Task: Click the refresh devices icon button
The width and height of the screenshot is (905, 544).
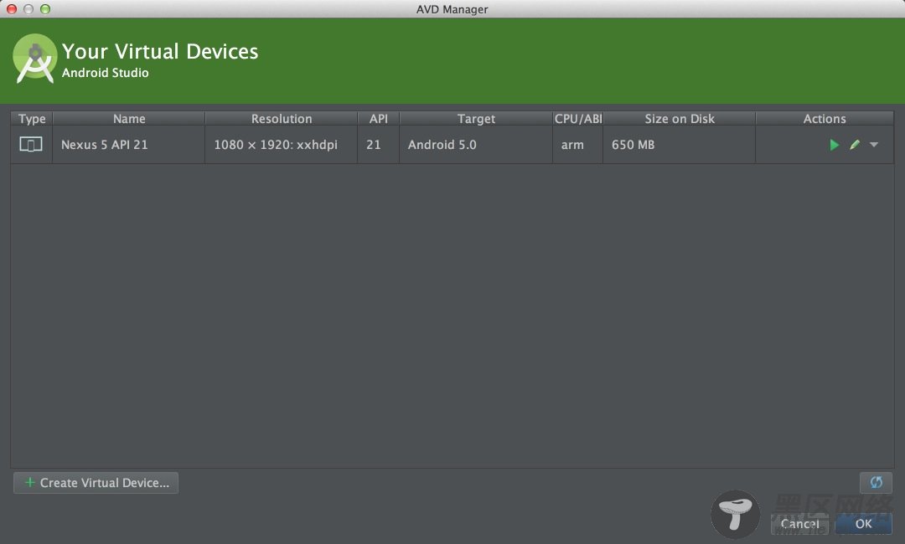Action: click(x=877, y=482)
